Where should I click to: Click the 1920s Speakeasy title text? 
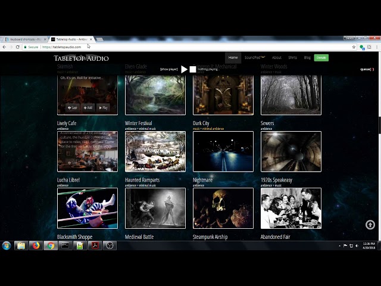click(x=276, y=180)
